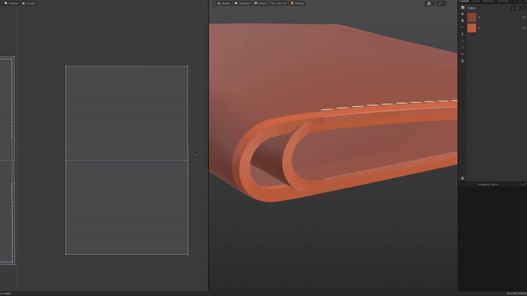Select fabric name '2' in the list
The width and height of the screenshot is (527, 296).
479,28
